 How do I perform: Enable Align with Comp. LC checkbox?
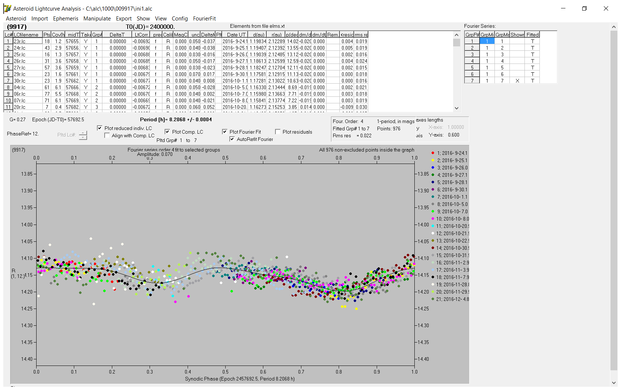point(107,135)
